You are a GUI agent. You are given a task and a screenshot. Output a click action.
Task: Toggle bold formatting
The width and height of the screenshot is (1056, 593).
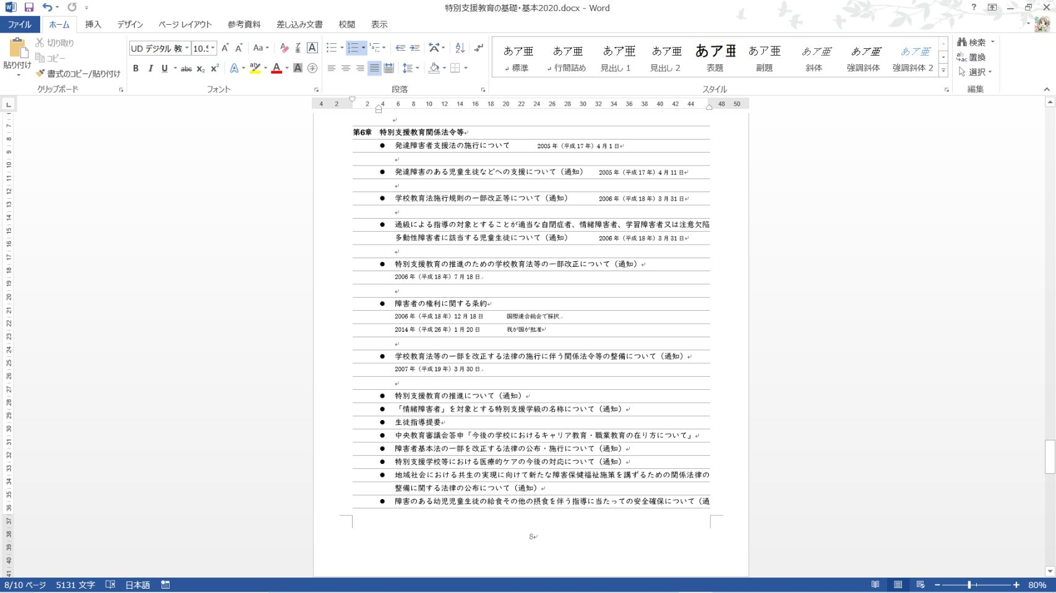point(135,69)
